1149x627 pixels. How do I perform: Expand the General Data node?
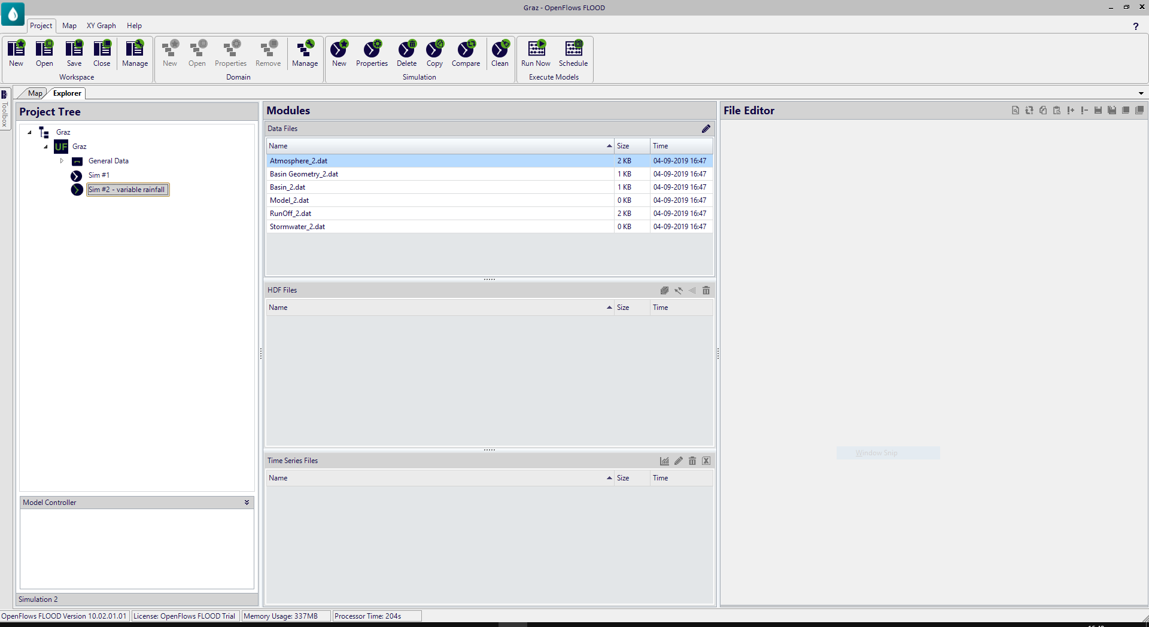[62, 161]
